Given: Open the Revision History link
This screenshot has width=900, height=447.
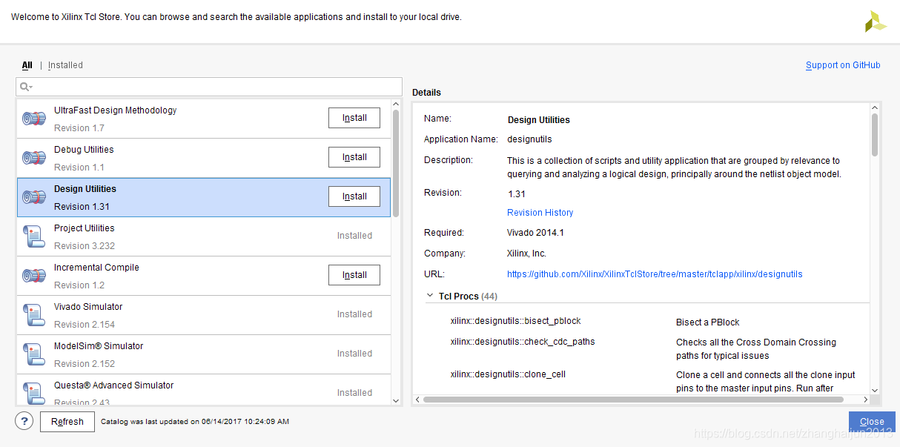Looking at the screenshot, I should tap(540, 213).
